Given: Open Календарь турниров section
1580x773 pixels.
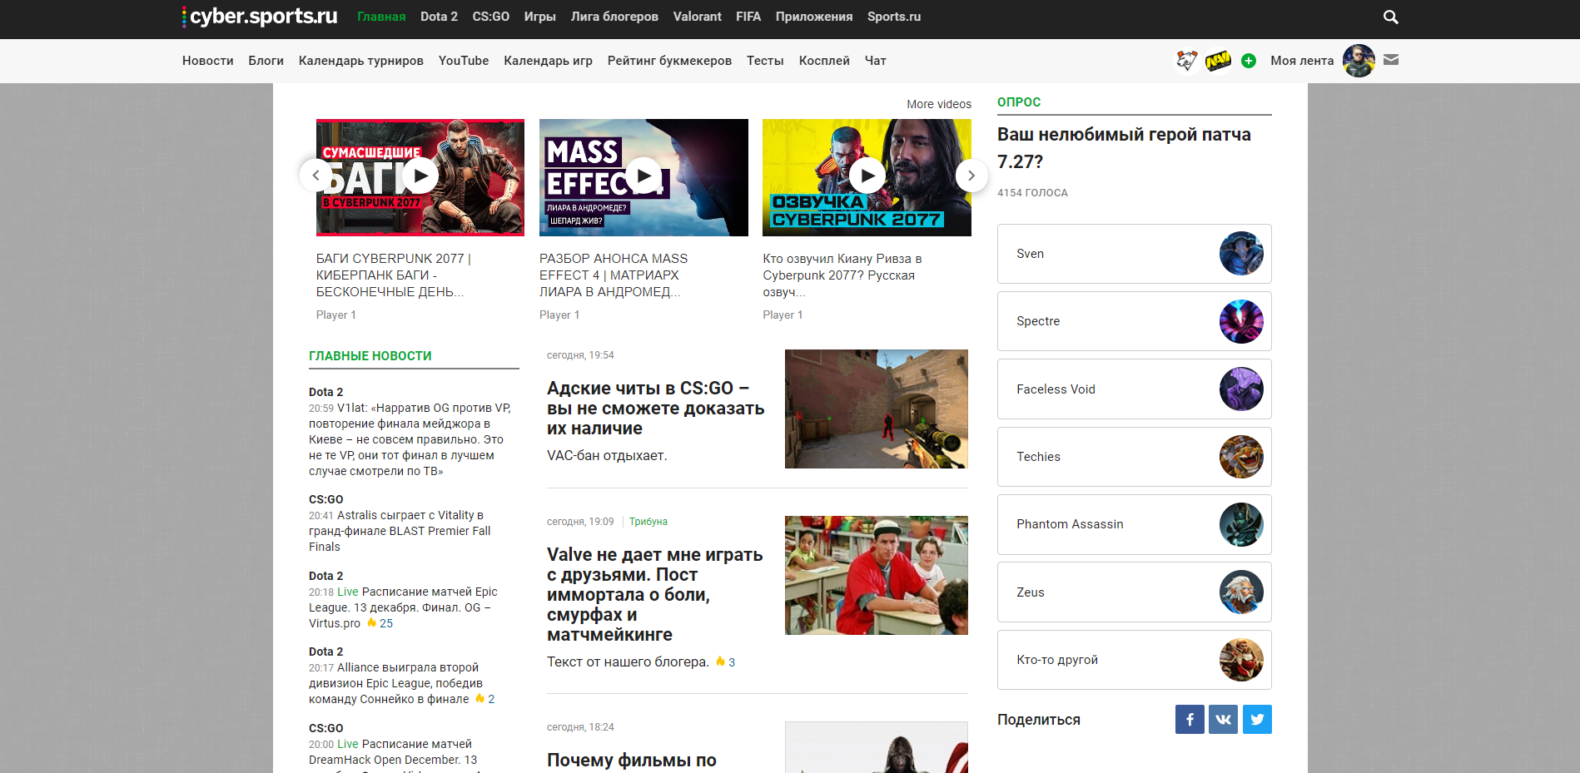Looking at the screenshot, I should pos(361,61).
